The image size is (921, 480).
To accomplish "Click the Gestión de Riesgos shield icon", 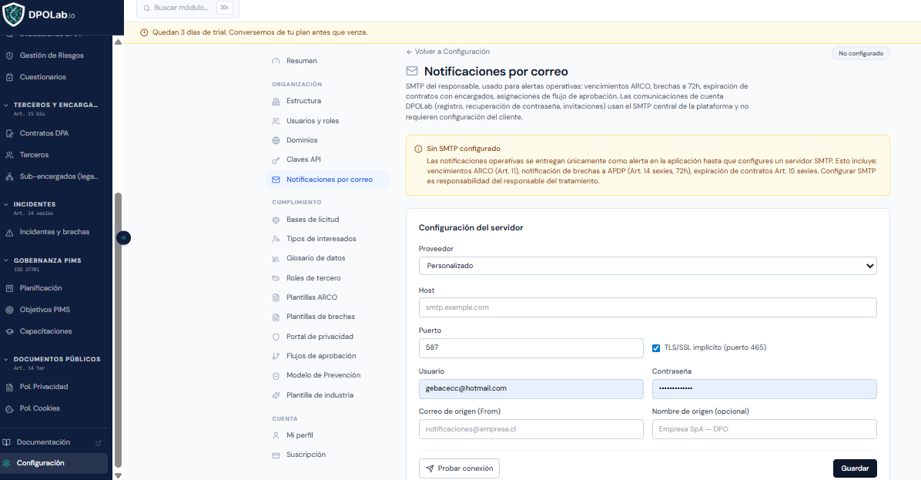I will tap(9, 55).
